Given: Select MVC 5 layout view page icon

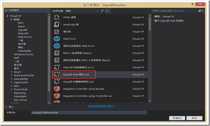Looking at the screenshot, I should click(57, 60).
